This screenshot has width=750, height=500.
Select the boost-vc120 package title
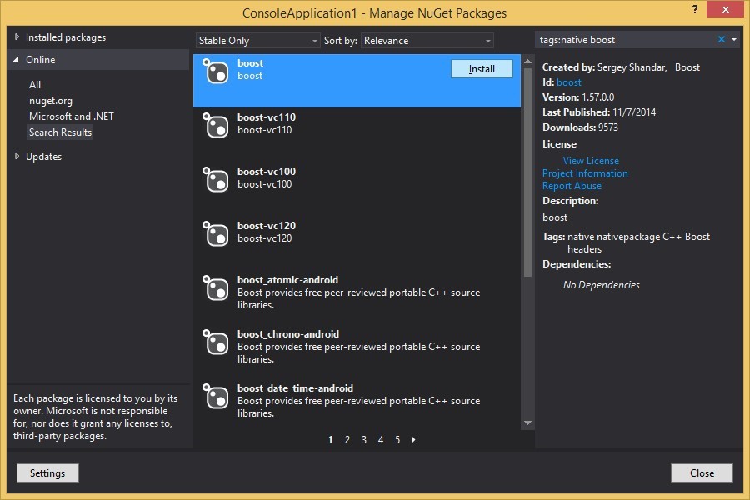267,225
